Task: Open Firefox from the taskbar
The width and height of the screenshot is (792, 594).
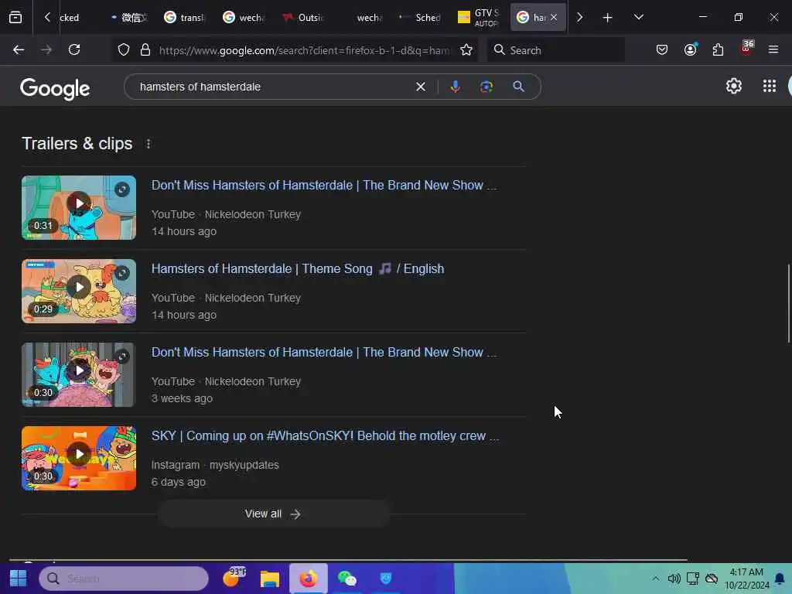Action: pyautogui.click(x=308, y=579)
